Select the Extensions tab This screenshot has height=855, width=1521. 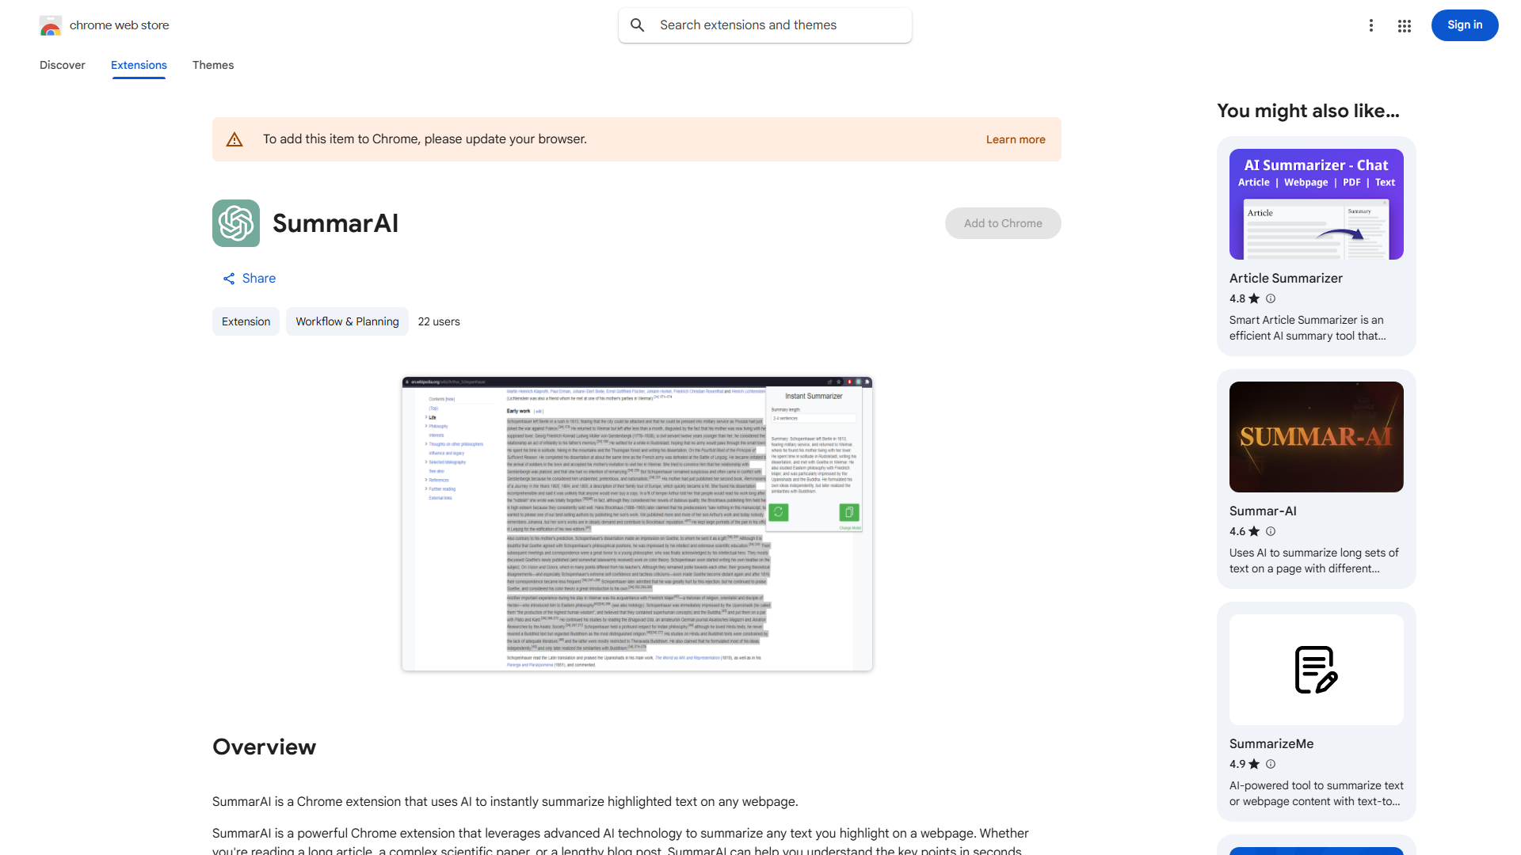click(139, 65)
